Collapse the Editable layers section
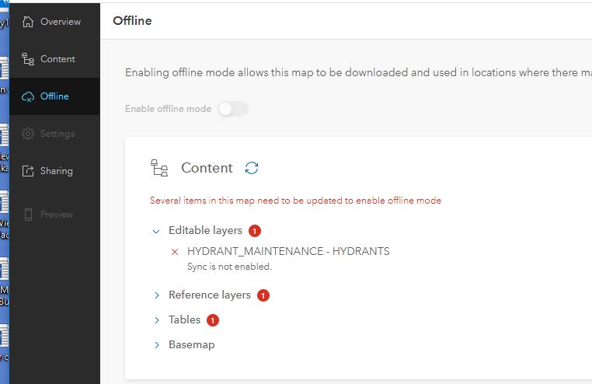592x384 pixels. (x=156, y=231)
